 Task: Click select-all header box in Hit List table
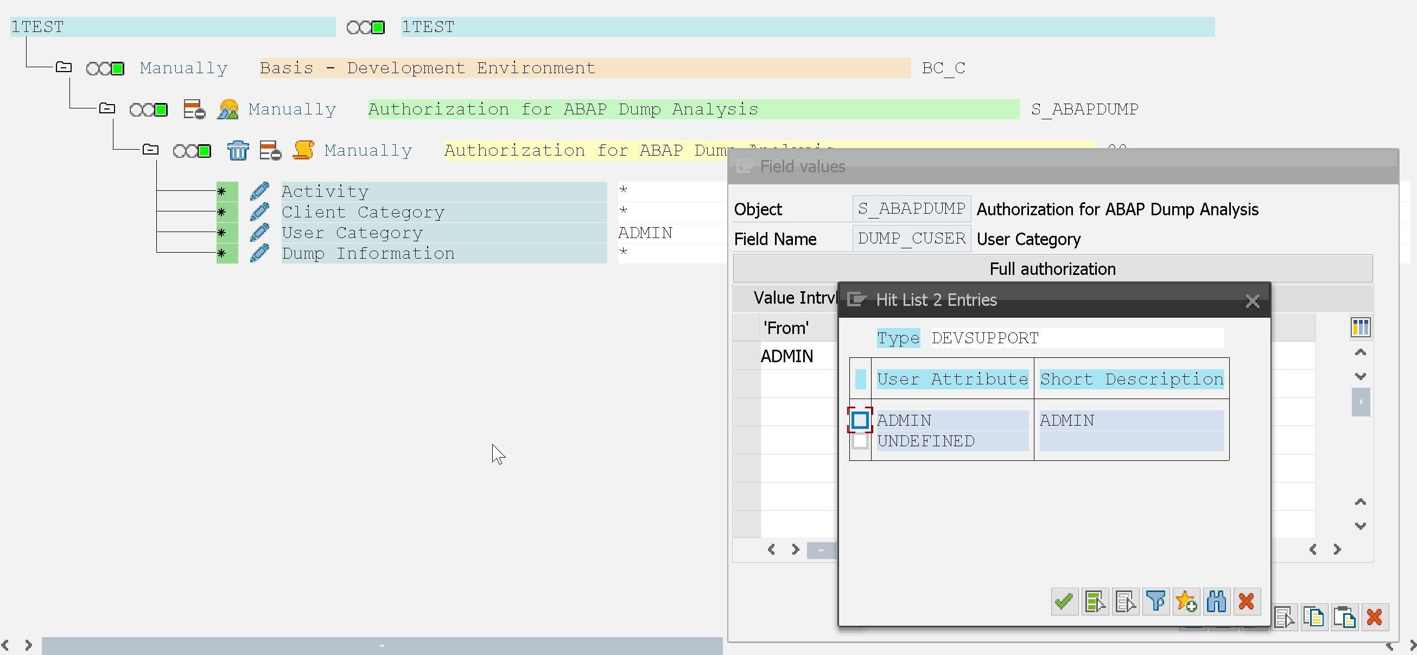860,378
